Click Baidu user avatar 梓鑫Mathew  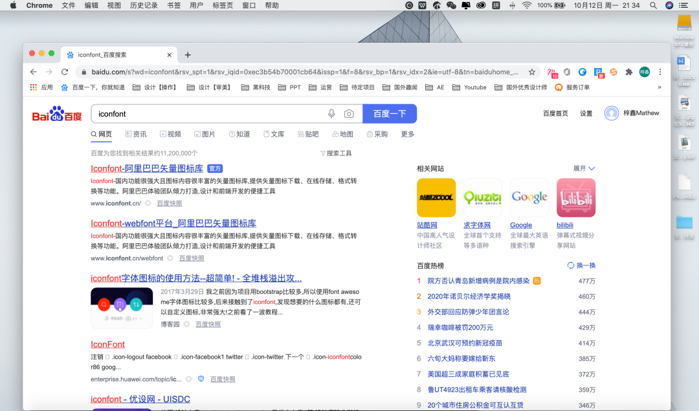(x=611, y=113)
